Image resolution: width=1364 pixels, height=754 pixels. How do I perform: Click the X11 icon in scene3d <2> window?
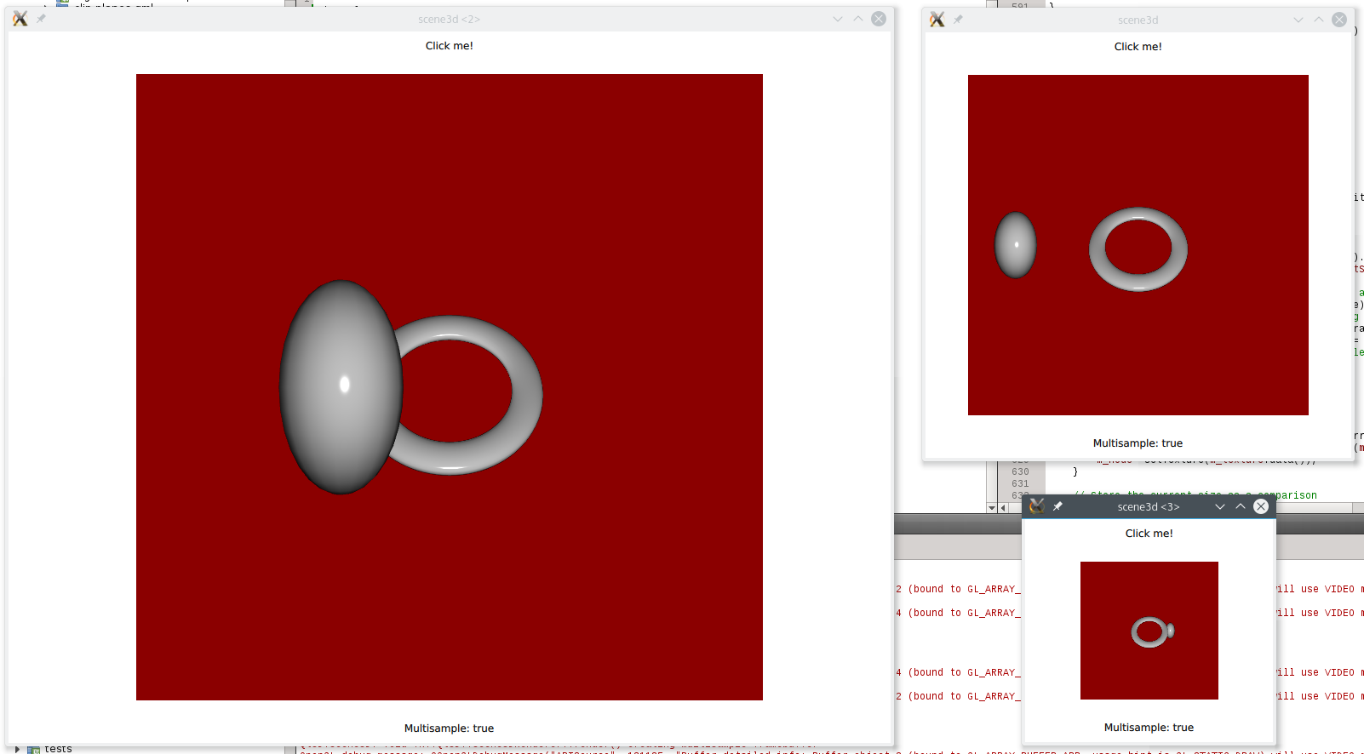(20, 19)
